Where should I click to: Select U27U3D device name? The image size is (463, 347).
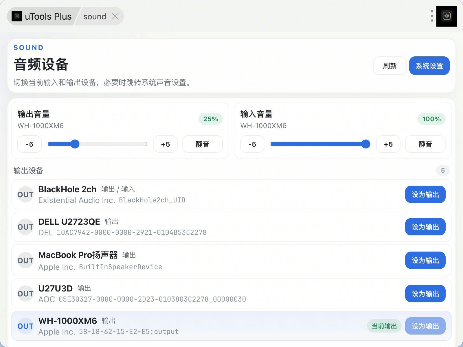pos(56,289)
